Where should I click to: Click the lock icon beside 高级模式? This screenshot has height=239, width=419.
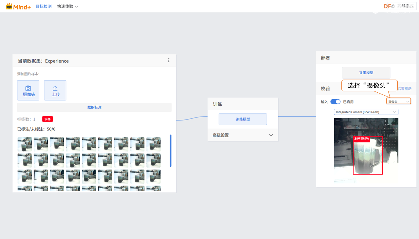tap(393, 6)
